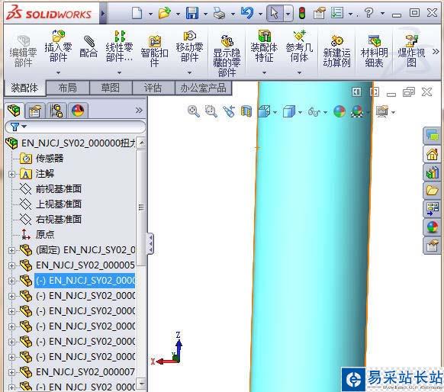
Task: Select 前视基准面 plane
Action: tap(50, 189)
